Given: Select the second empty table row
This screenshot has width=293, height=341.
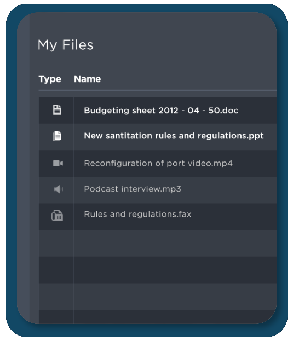Looking at the screenshot, I should tap(158, 270).
